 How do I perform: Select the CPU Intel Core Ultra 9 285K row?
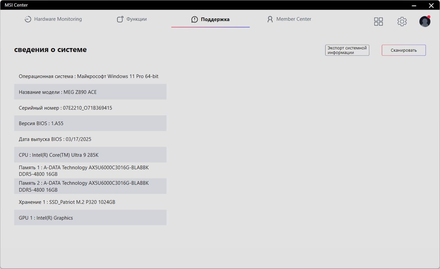(90, 155)
